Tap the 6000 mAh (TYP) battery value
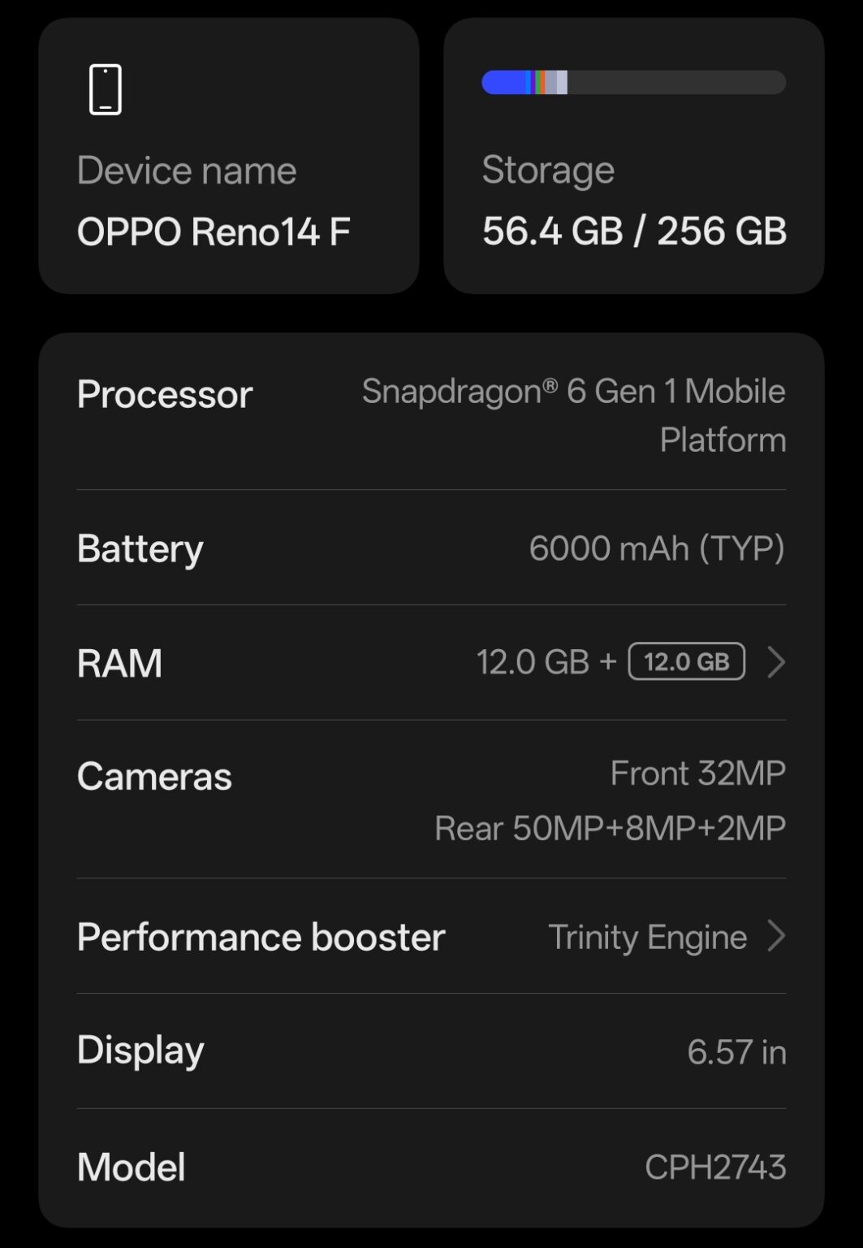863x1248 pixels. click(657, 548)
